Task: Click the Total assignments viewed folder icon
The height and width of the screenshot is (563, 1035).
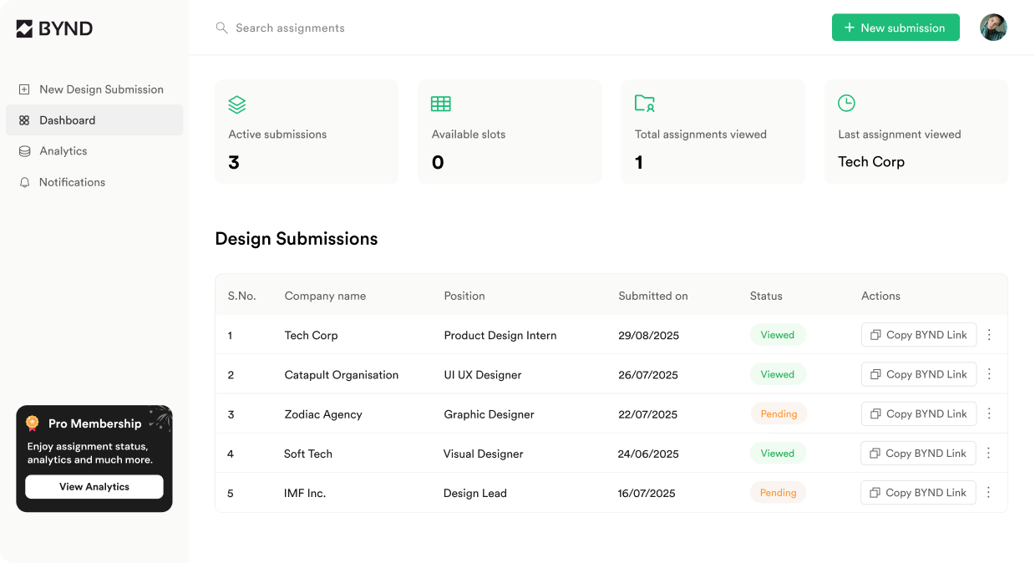Action: (644, 103)
